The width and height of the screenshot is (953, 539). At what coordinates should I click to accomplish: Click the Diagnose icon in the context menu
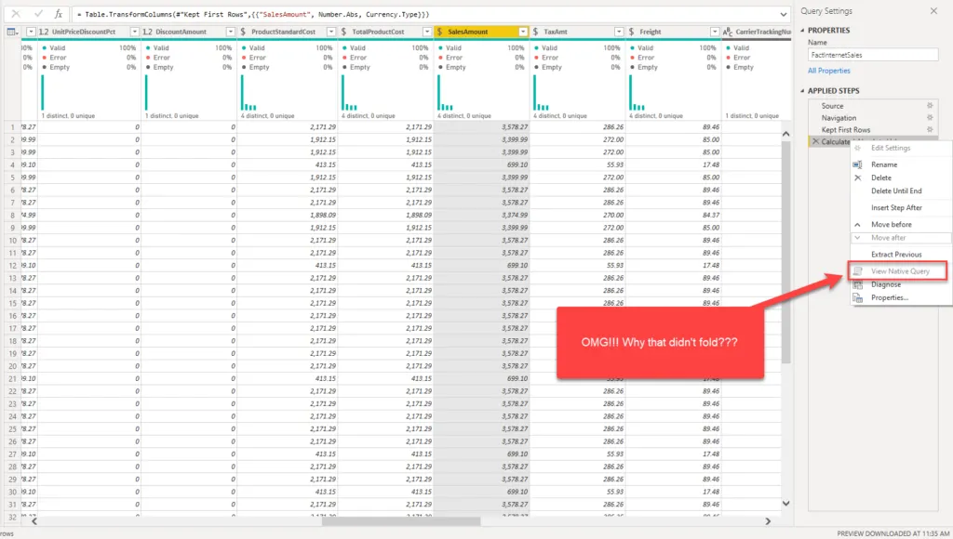(x=857, y=284)
